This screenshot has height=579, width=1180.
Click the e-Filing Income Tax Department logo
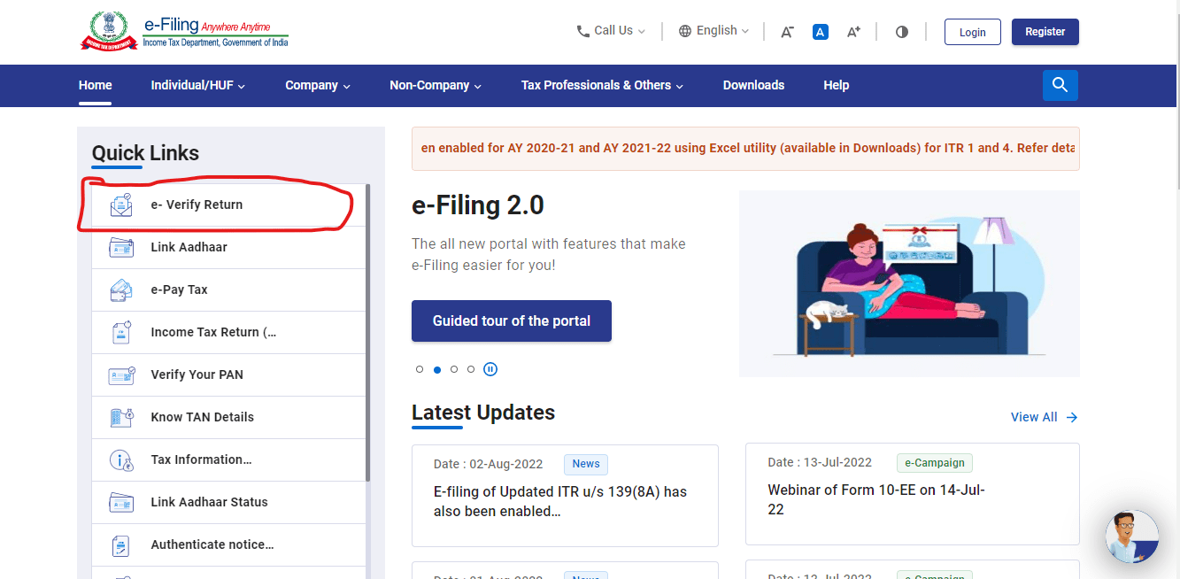[x=184, y=32]
